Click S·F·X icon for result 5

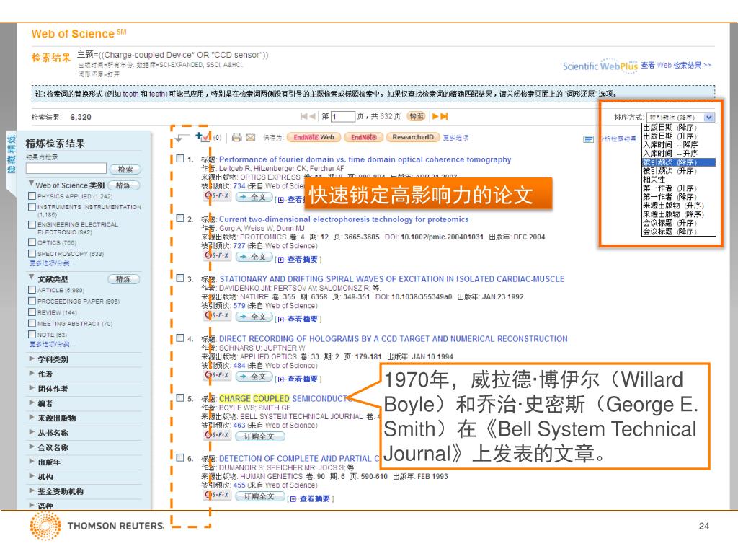217,435
